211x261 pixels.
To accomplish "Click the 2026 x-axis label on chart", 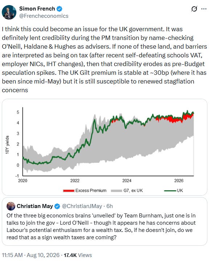I will (179, 181).
